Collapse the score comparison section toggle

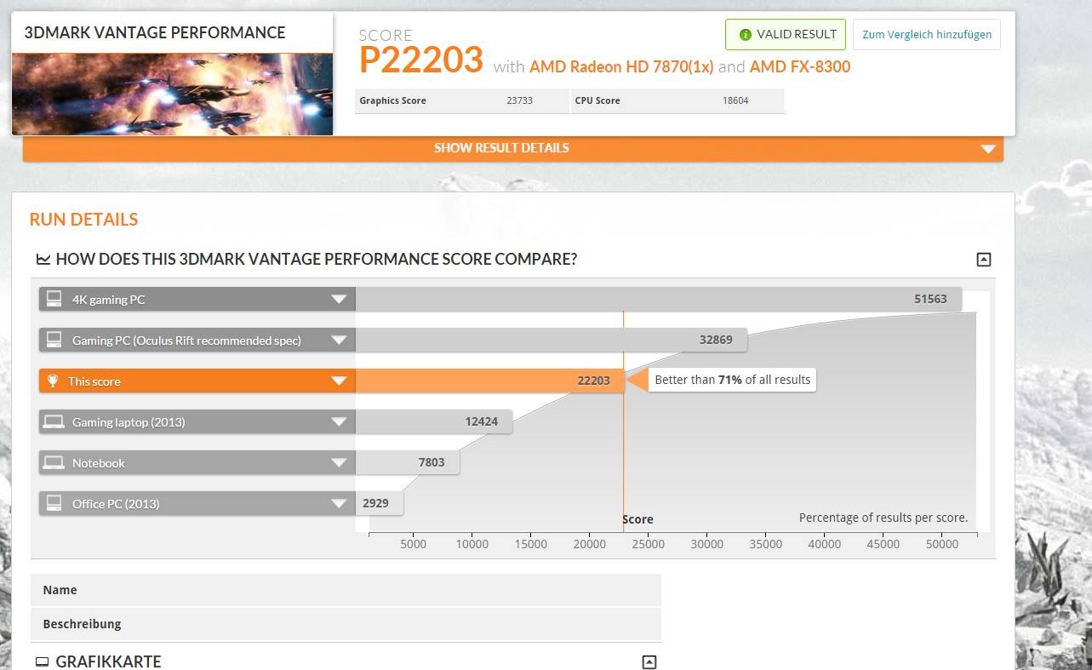pyautogui.click(x=984, y=260)
